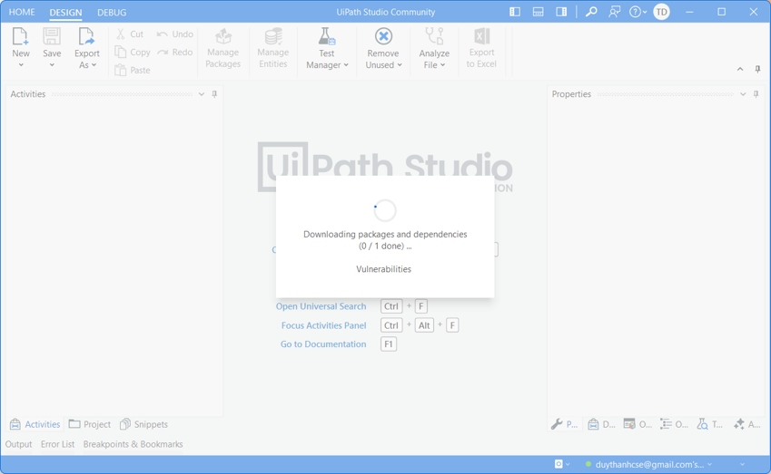This screenshot has height=474, width=771.
Task: Select the first O... tab in right panel
Action: pyautogui.click(x=638, y=424)
